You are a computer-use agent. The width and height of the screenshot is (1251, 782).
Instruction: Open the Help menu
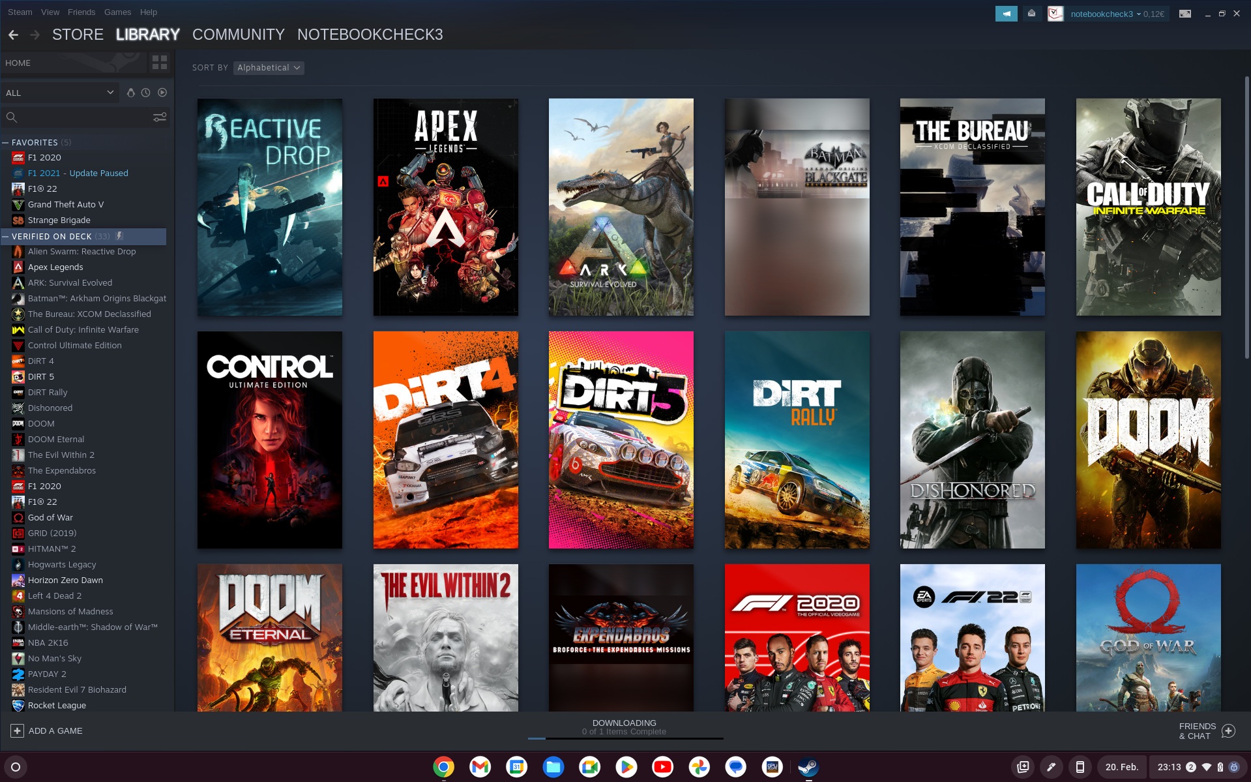click(x=149, y=12)
